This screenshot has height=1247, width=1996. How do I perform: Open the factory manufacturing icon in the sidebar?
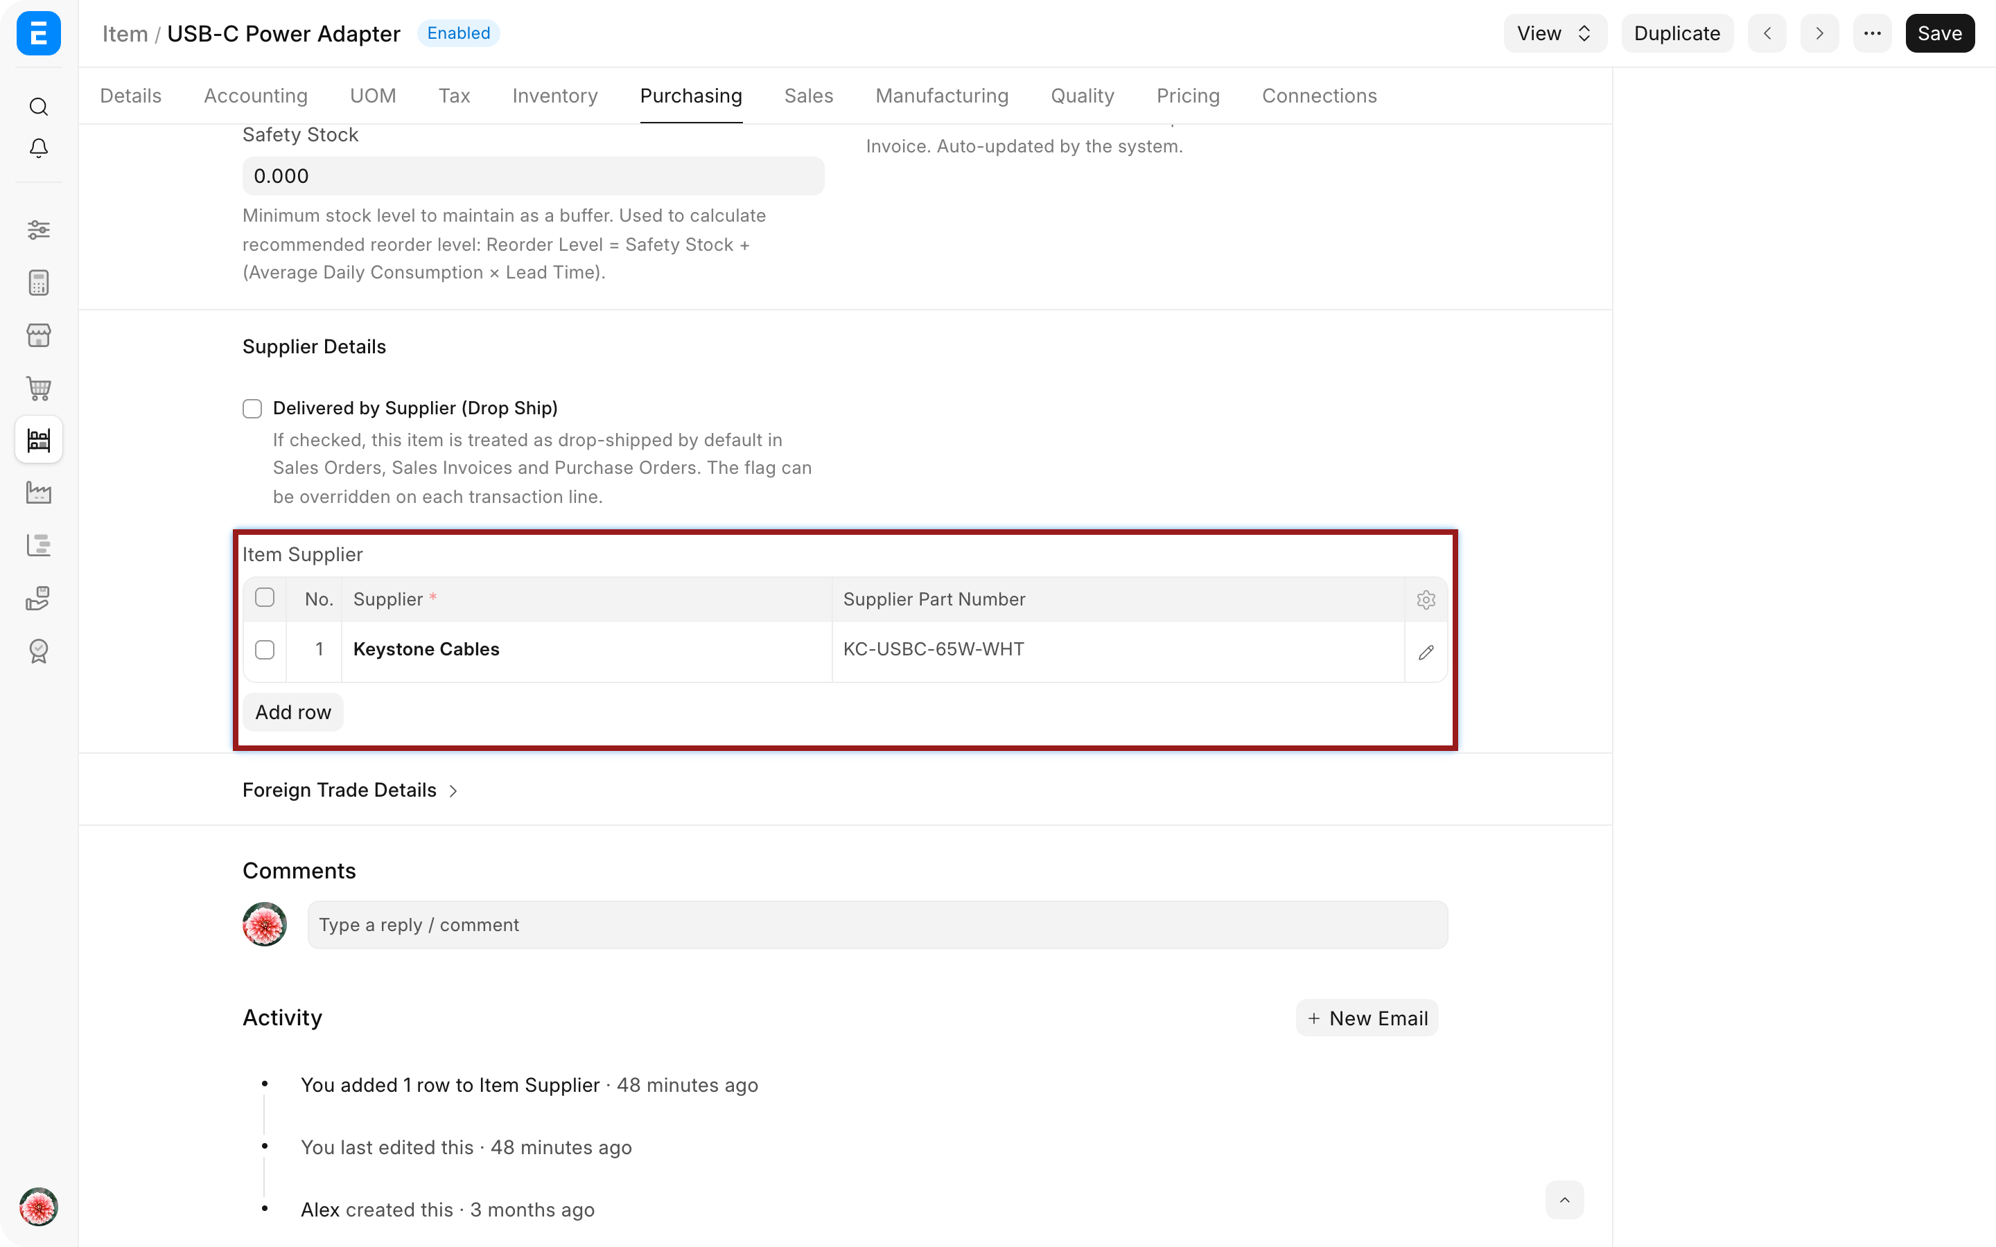(39, 493)
